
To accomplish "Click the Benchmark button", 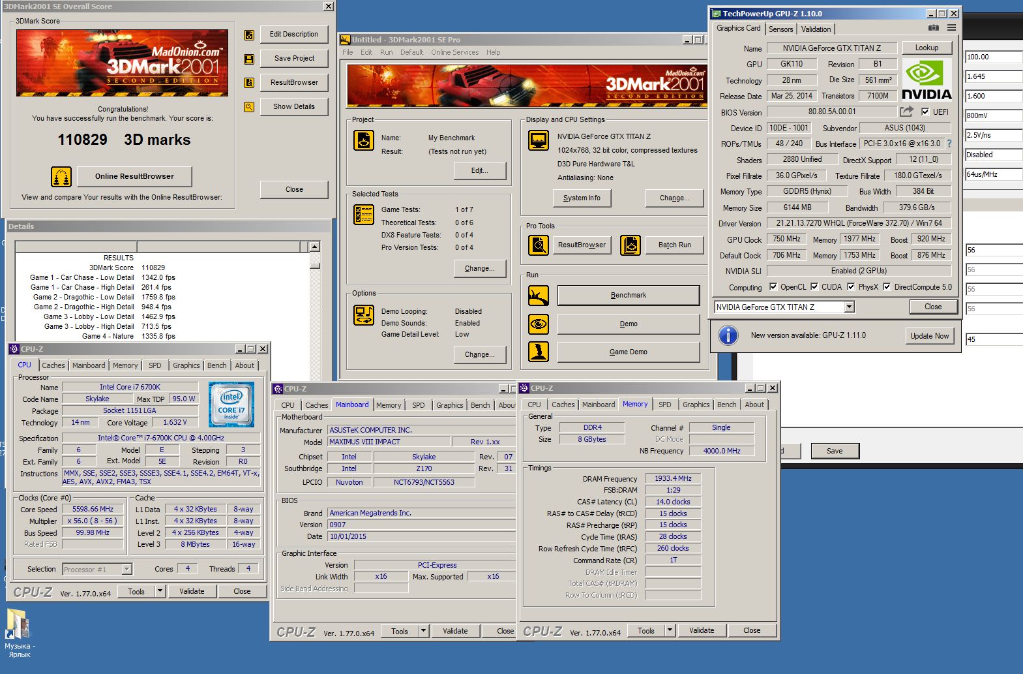I will pos(629,296).
